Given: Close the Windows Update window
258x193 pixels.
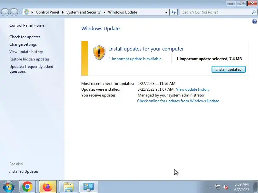Looking at the screenshot, I should click(x=252, y=4).
